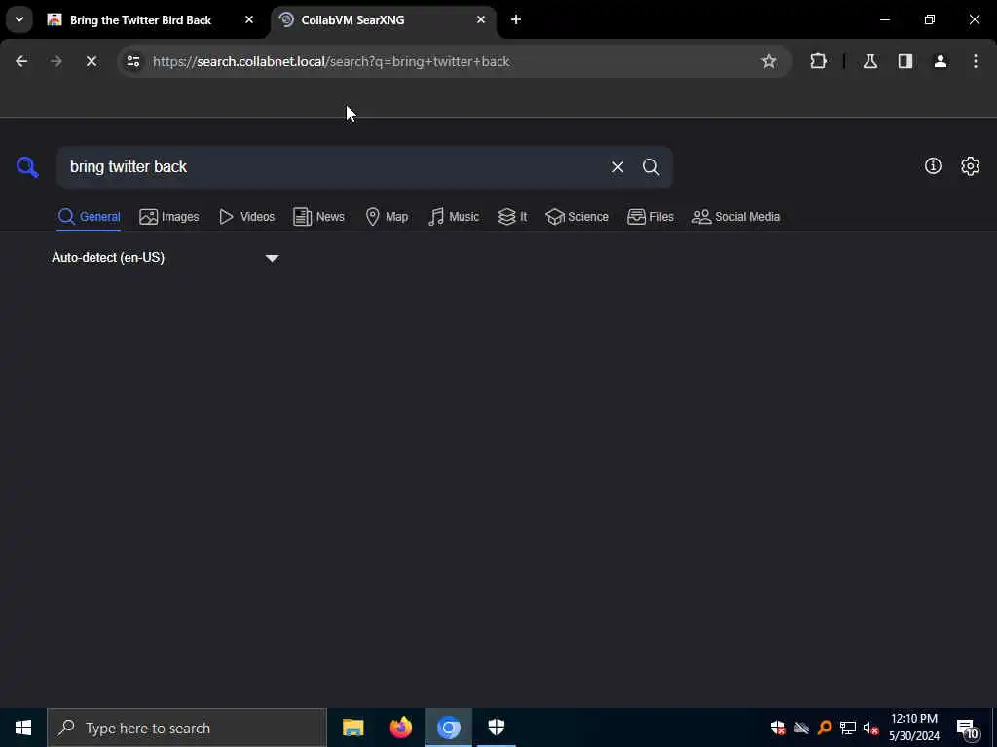Go back with the browser back arrow
This screenshot has height=747, width=997.
point(21,61)
